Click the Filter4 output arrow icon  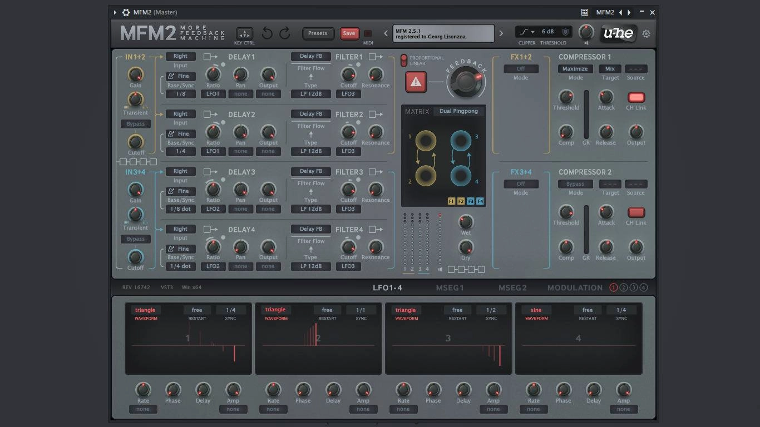pyautogui.click(x=376, y=229)
